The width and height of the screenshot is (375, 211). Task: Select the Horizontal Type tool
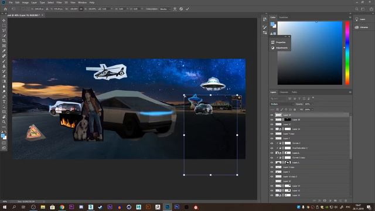[x=4, y=101]
